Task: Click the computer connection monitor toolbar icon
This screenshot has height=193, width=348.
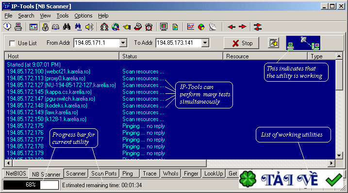Action: [18, 27]
